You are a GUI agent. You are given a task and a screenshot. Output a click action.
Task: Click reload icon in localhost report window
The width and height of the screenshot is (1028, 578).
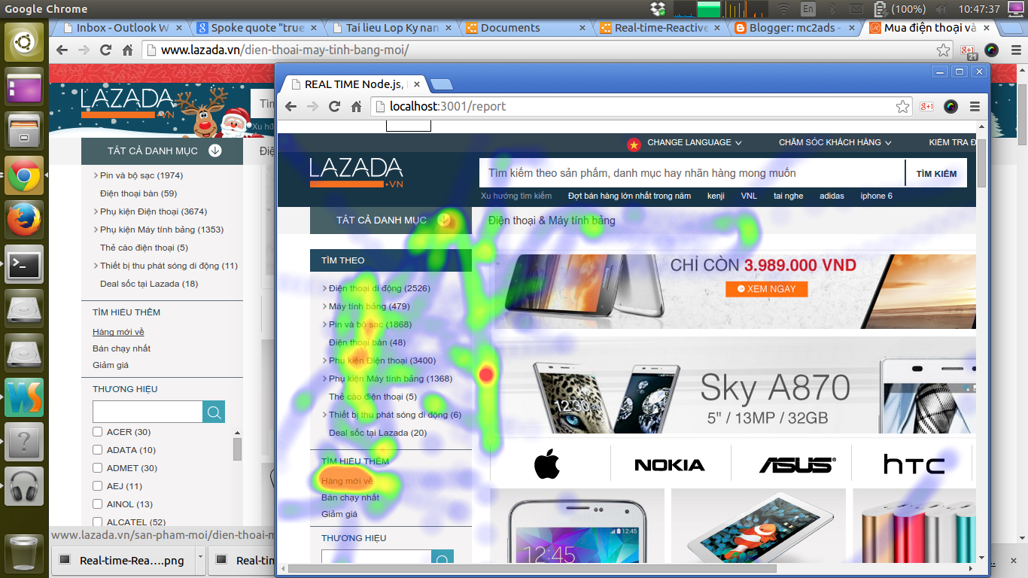pyautogui.click(x=334, y=107)
